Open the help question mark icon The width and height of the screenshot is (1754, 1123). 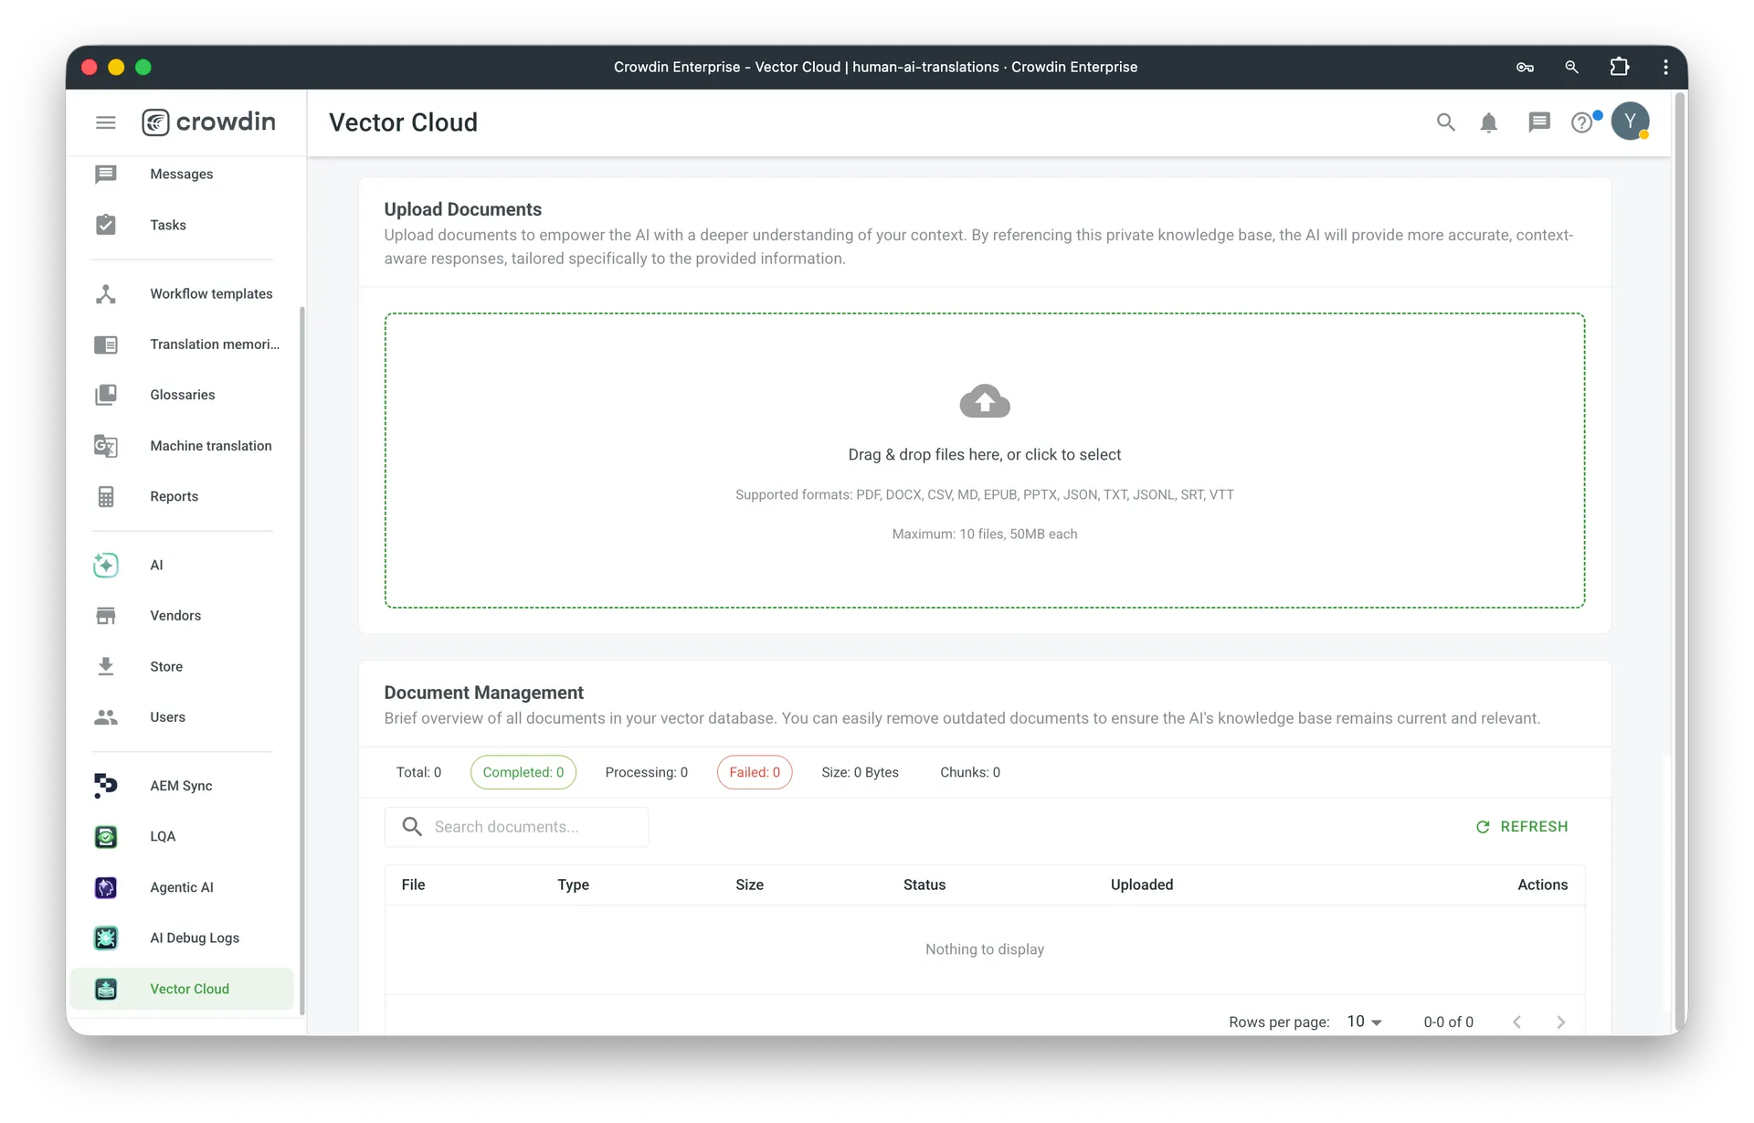[1581, 122]
